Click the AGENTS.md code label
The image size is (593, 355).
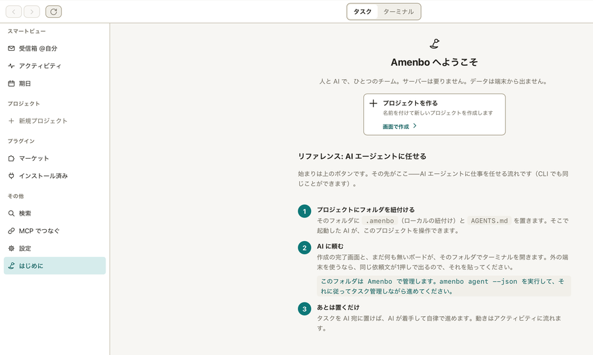tap(490, 221)
